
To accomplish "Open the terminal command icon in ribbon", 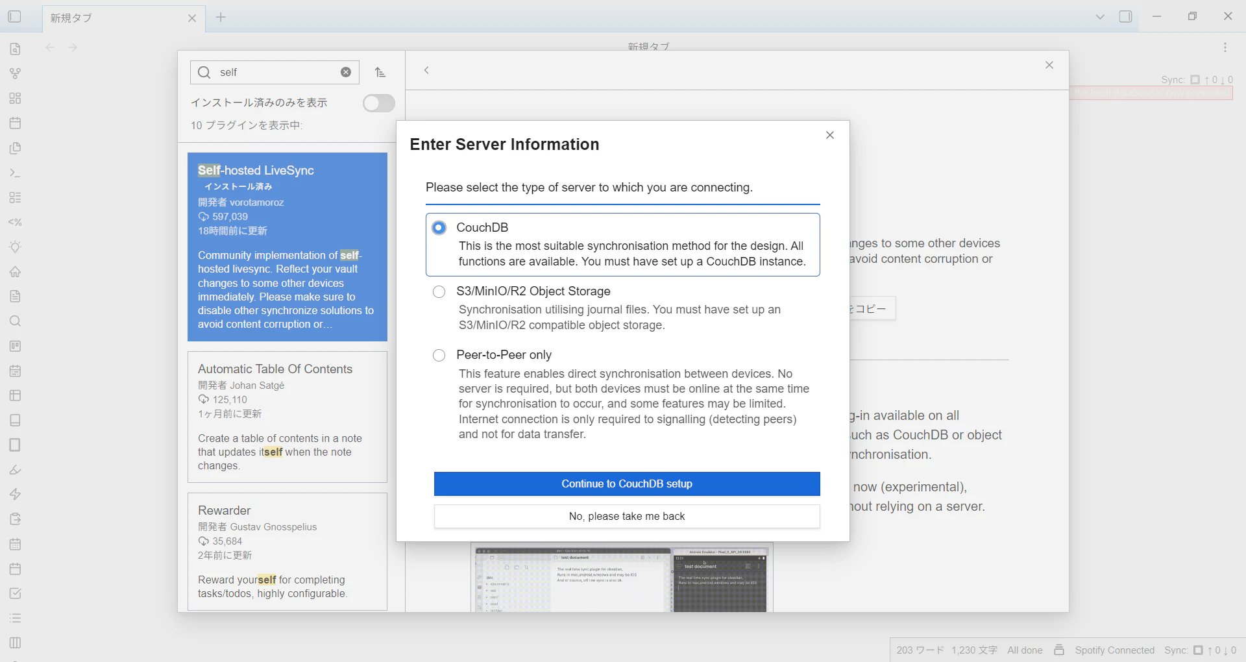I will tap(16, 173).
